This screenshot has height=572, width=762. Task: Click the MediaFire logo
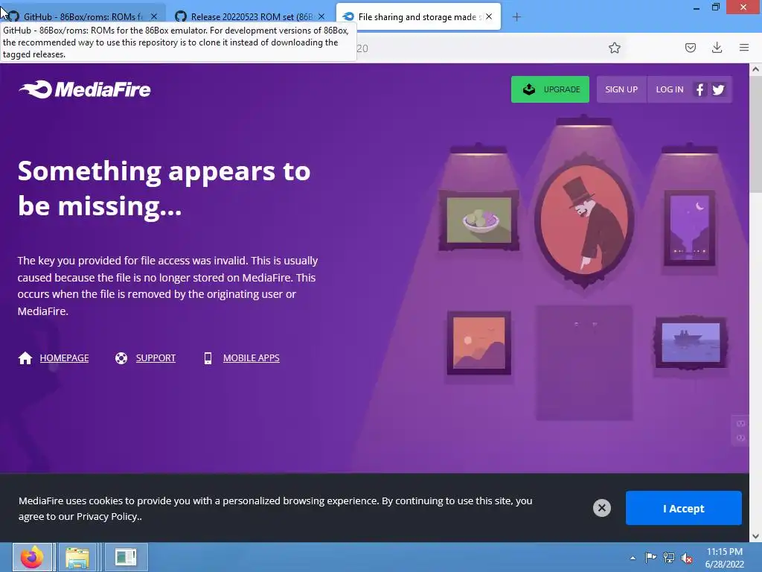[x=85, y=89]
